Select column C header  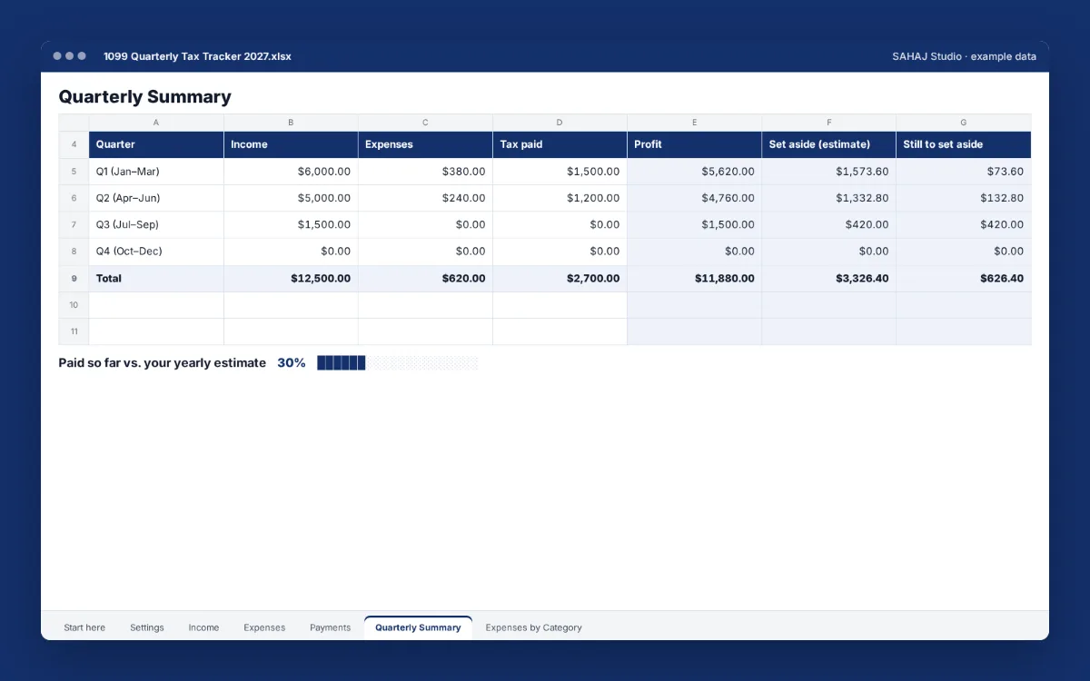click(425, 123)
